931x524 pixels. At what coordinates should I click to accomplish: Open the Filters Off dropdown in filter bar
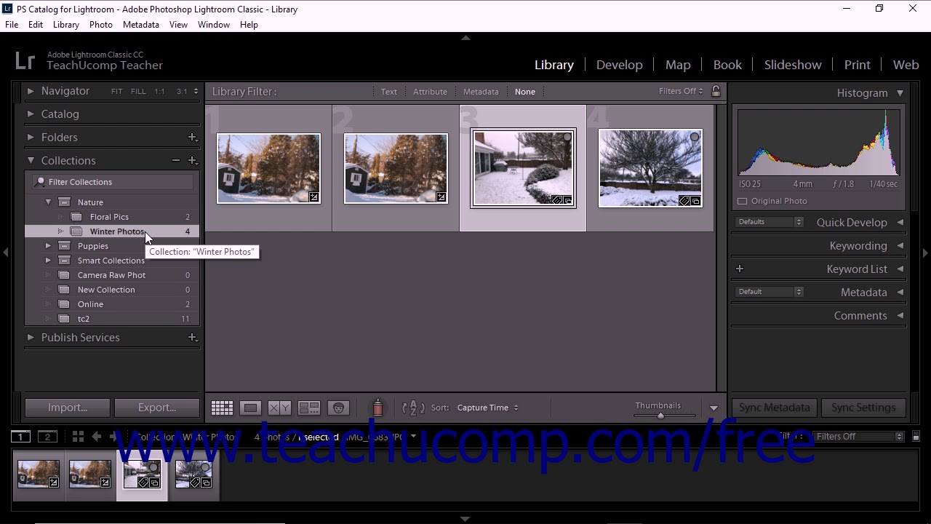pyautogui.click(x=681, y=91)
